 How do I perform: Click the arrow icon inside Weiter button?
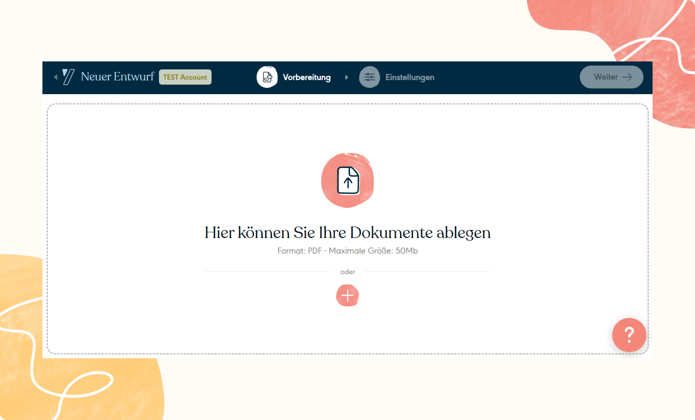point(627,77)
